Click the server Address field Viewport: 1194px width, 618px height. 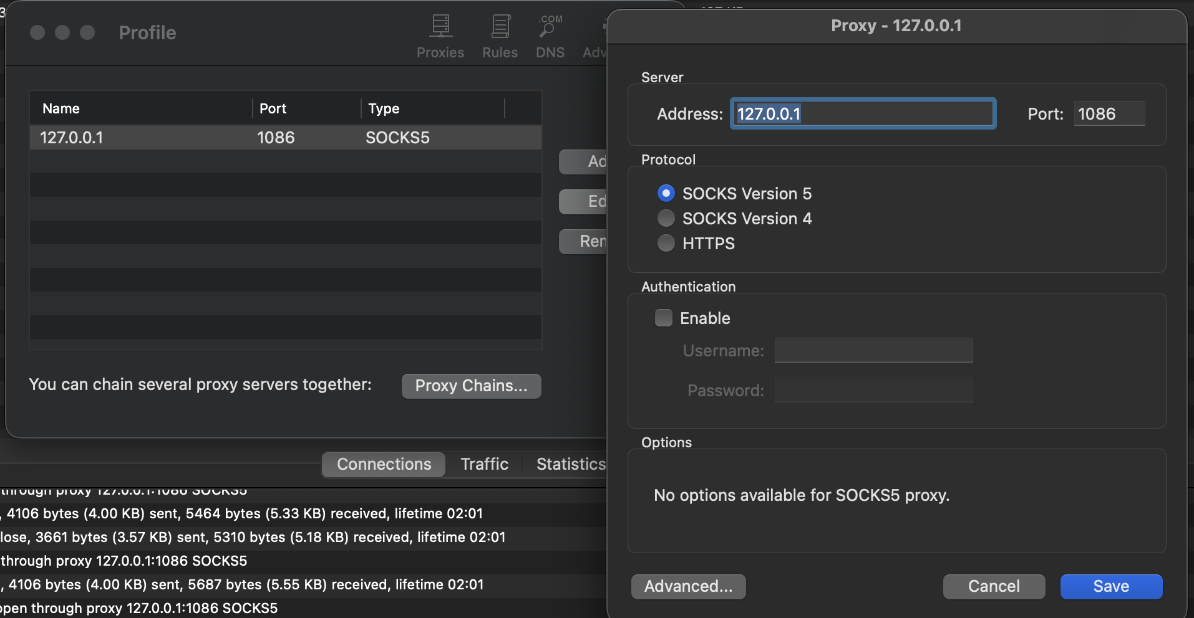(x=863, y=114)
